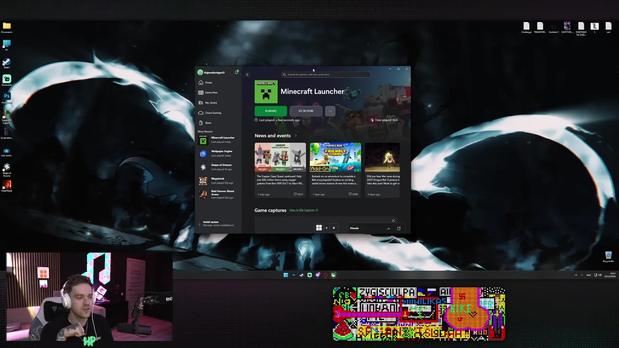Open Photoshop from the taskbar
The image size is (619, 348).
pyautogui.click(x=294, y=275)
